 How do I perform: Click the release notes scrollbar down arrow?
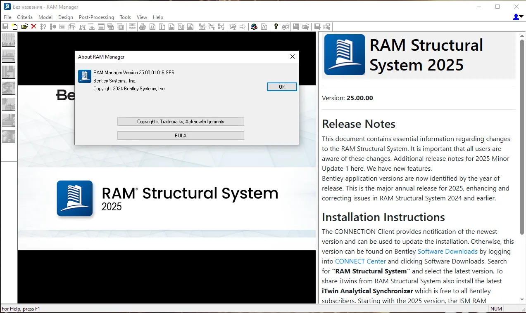pos(522,299)
